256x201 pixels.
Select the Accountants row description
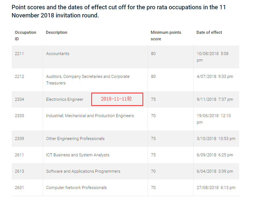pyautogui.click(x=58, y=54)
